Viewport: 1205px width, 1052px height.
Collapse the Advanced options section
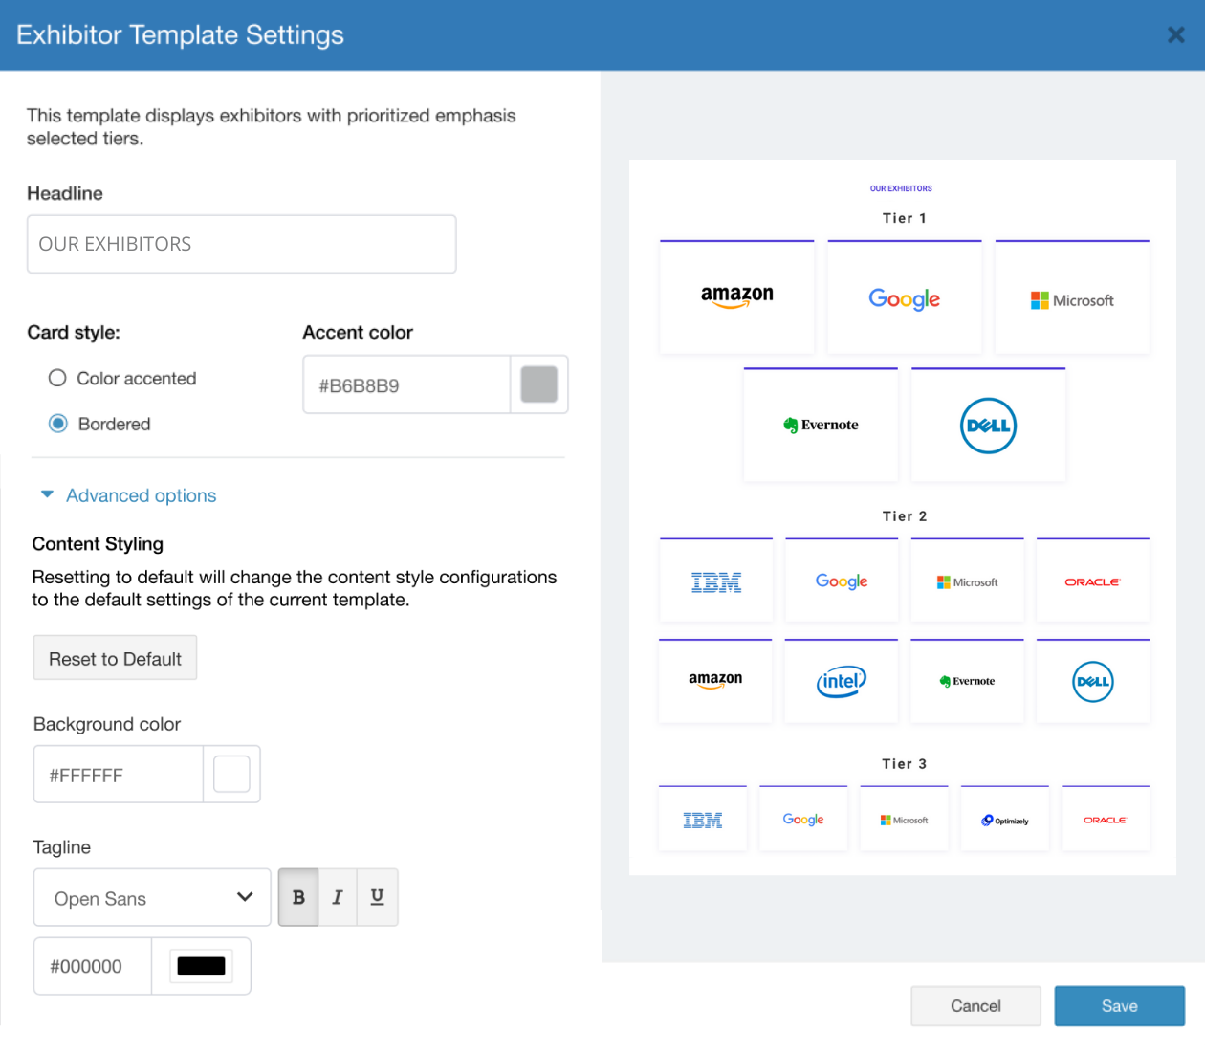tap(129, 495)
